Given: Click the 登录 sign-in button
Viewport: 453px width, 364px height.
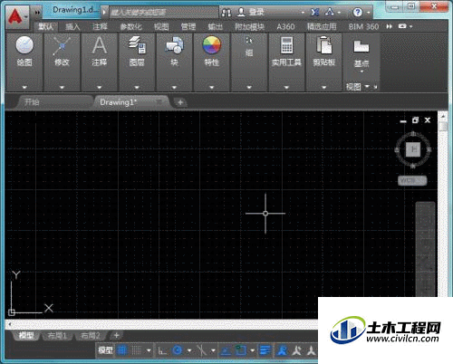Looking at the screenshot, I should coord(250,12).
